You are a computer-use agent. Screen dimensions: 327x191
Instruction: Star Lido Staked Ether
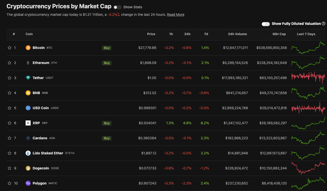pyautogui.click(x=10, y=153)
